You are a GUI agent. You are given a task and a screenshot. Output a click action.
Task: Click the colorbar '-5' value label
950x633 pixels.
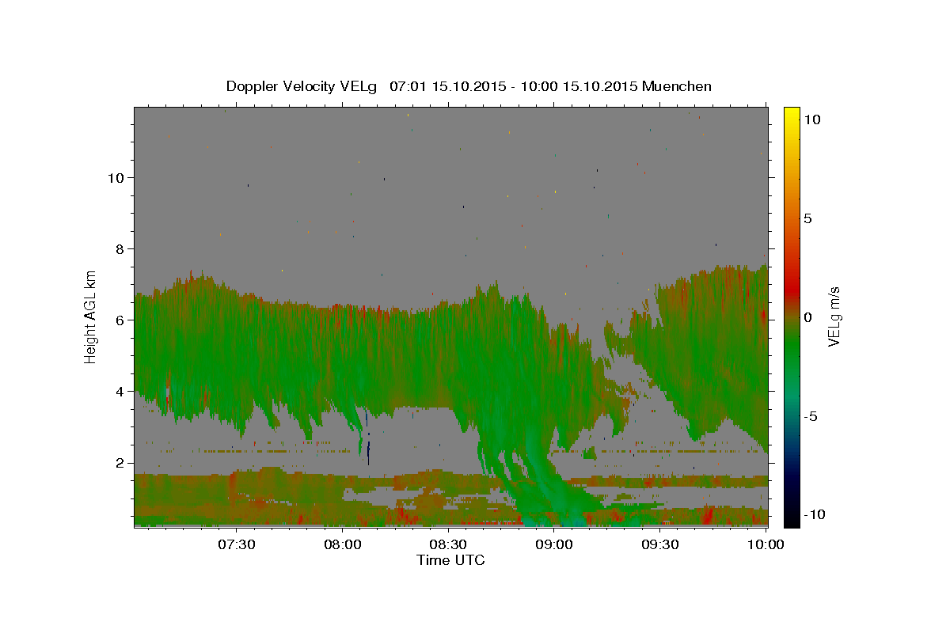pos(810,416)
